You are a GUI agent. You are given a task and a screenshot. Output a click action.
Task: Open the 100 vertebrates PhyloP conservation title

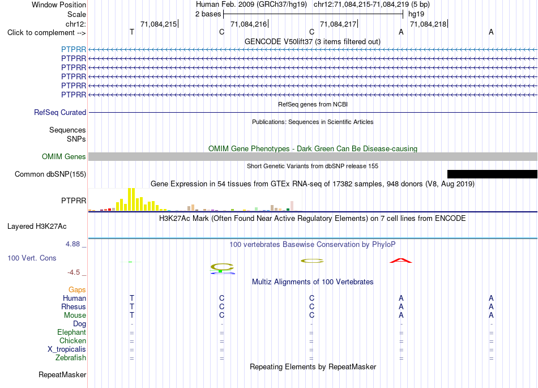(313, 245)
